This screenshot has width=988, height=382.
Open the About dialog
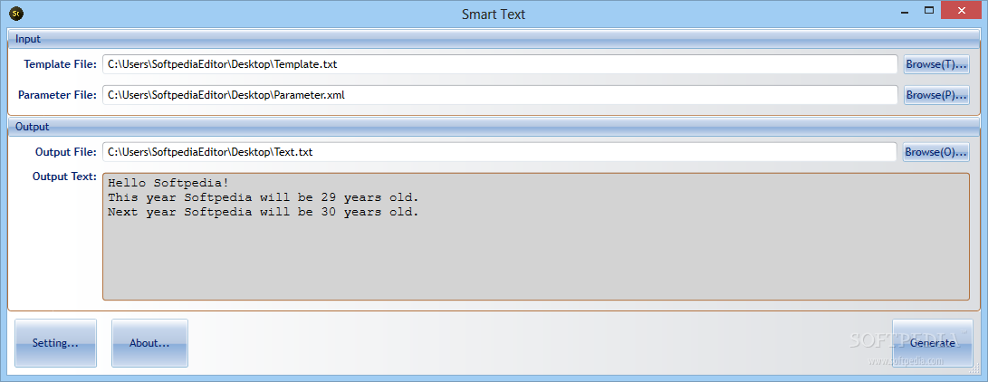coord(149,343)
